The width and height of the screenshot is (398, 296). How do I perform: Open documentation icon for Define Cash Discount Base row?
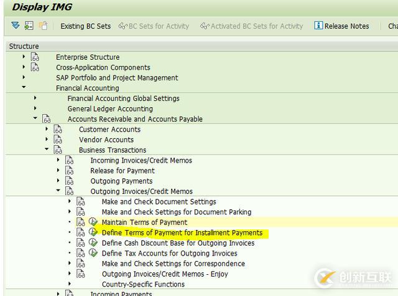[x=81, y=243]
